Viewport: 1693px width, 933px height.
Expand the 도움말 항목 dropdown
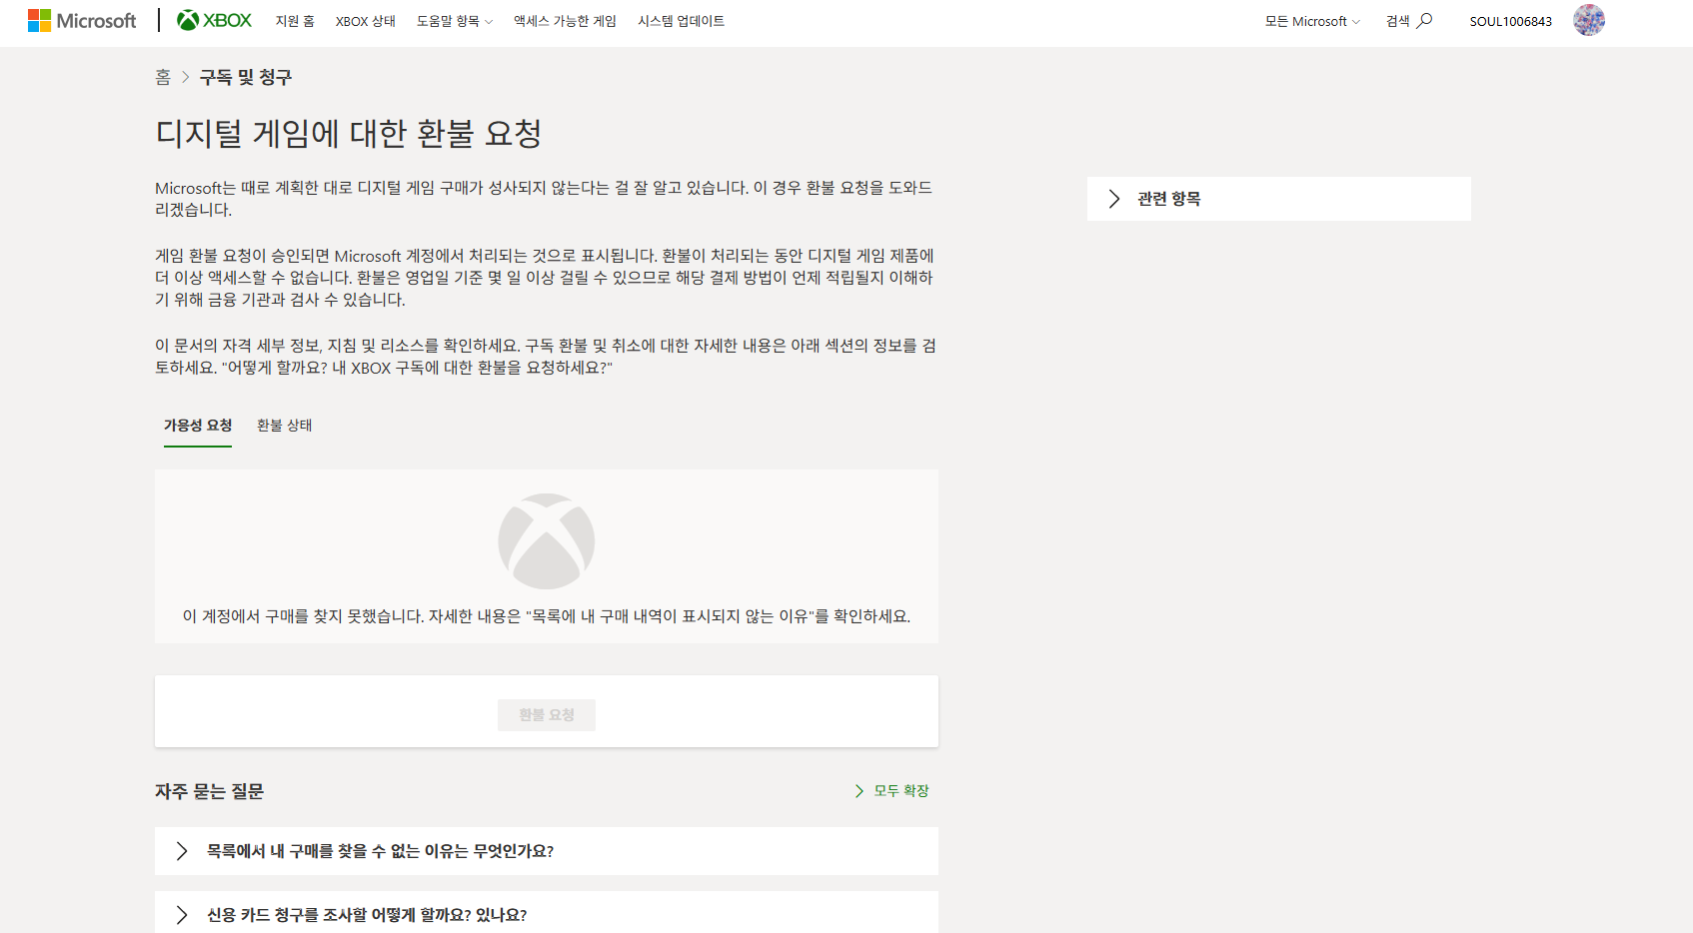(x=455, y=21)
